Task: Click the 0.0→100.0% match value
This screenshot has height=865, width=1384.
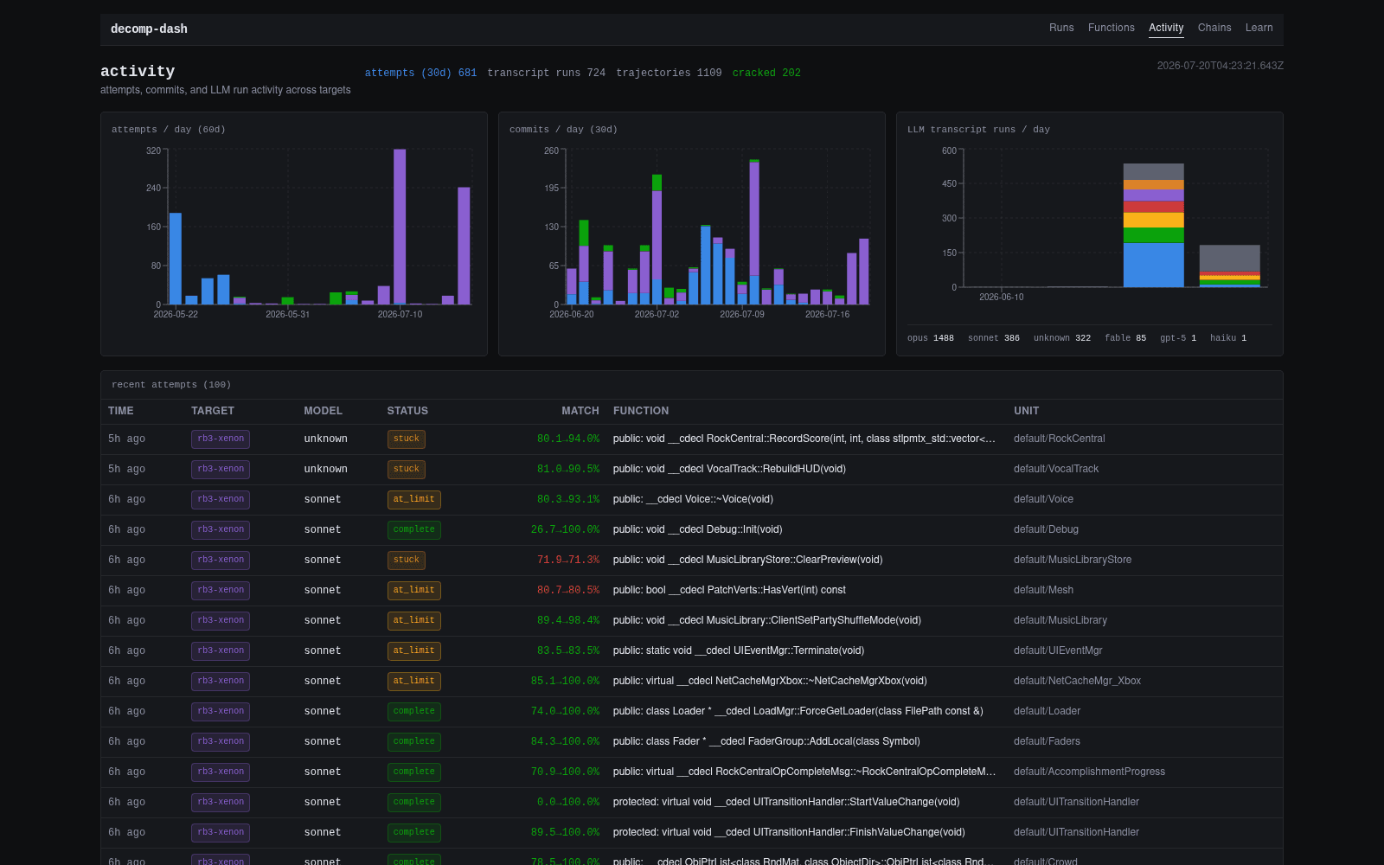Action: (x=568, y=802)
